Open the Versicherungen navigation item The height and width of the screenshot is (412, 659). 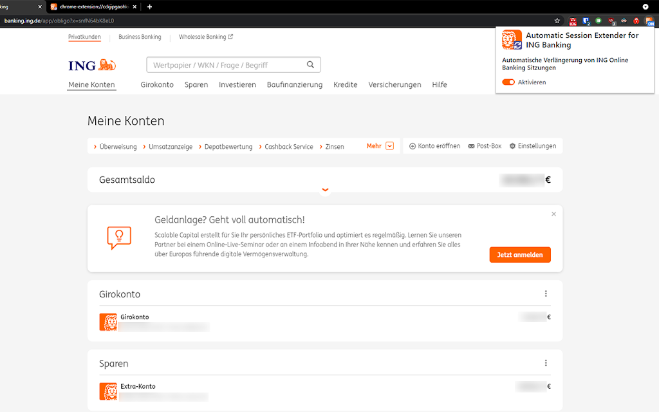pyautogui.click(x=394, y=84)
